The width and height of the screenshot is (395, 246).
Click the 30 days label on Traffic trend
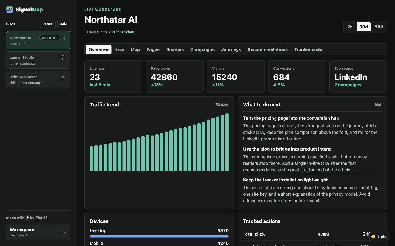pos(222,104)
